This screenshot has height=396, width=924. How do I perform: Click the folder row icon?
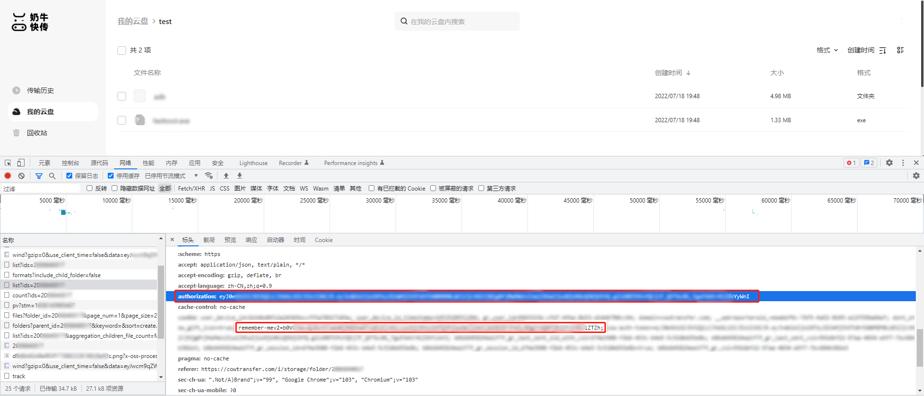(140, 96)
